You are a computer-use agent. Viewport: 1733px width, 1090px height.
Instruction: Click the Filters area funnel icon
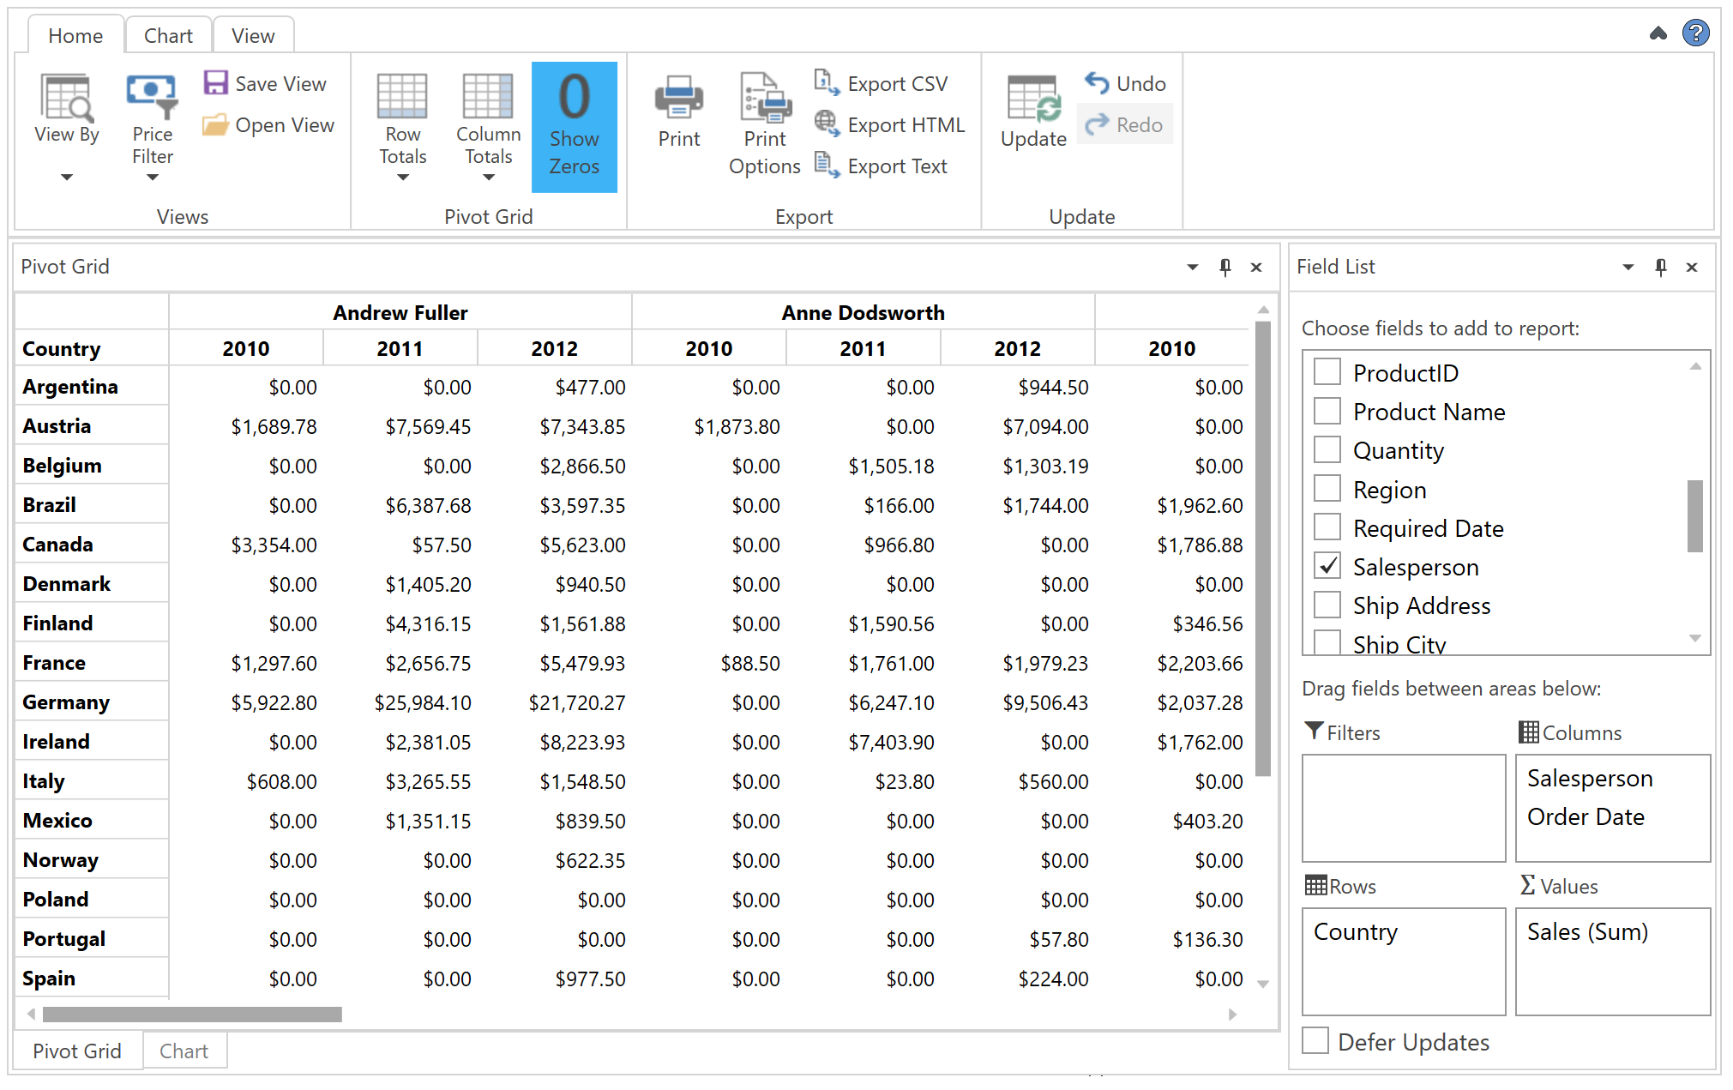point(1314,731)
